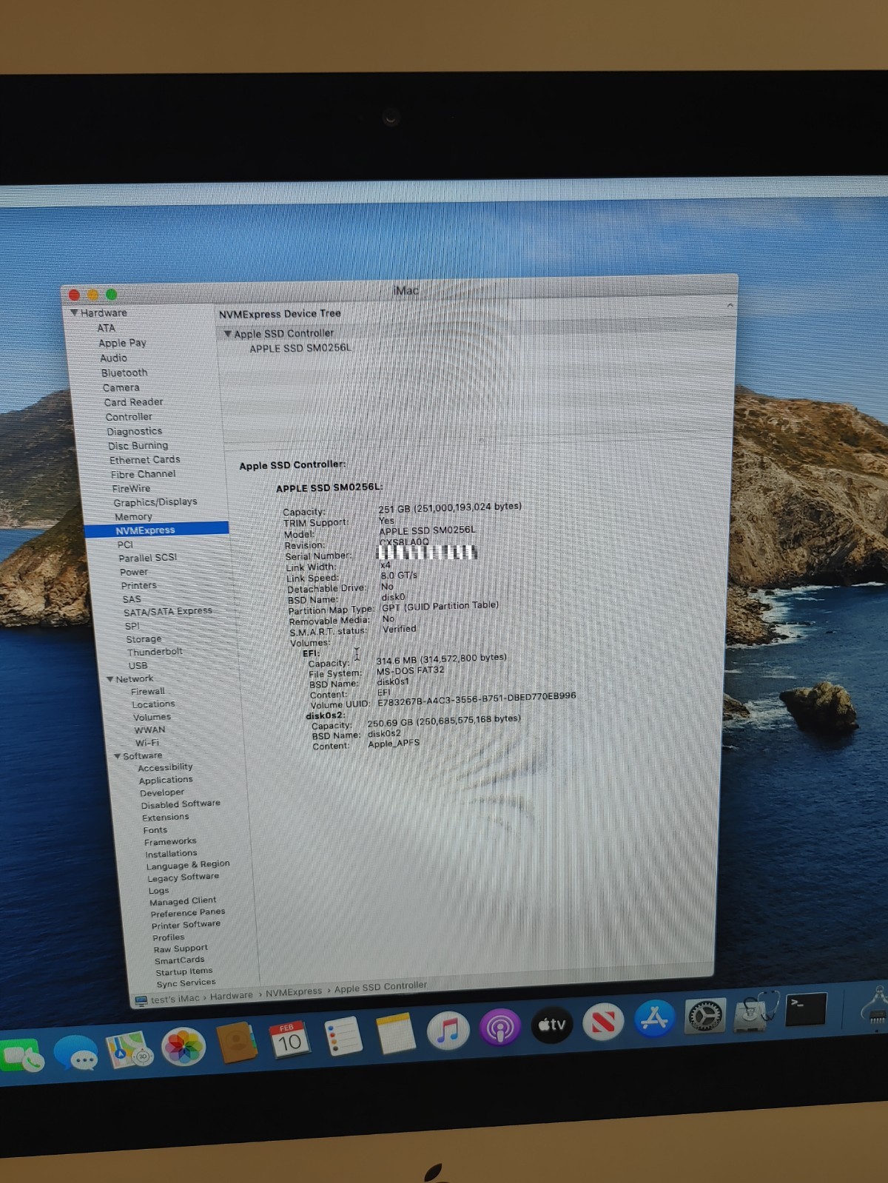888x1183 pixels.
Task: Select Fibre Channel entry
Action: point(144,474)
